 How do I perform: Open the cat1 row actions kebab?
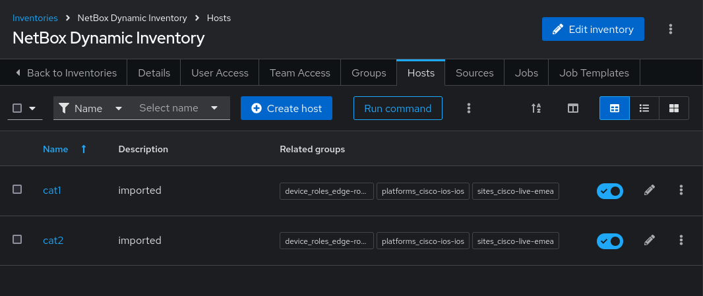click(681, 190)
